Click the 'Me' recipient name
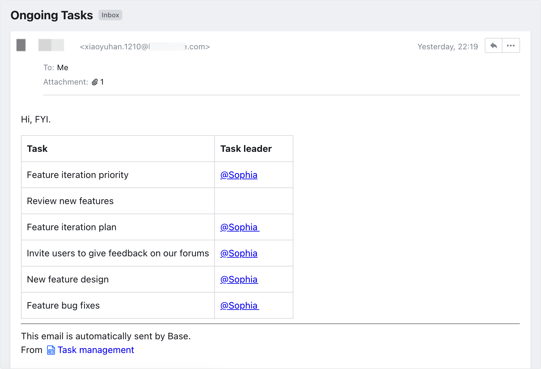Screen dimensions: 541x369 click(x=63, y=68)
